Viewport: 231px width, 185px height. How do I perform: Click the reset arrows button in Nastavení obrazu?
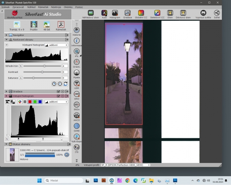[65, 84]
